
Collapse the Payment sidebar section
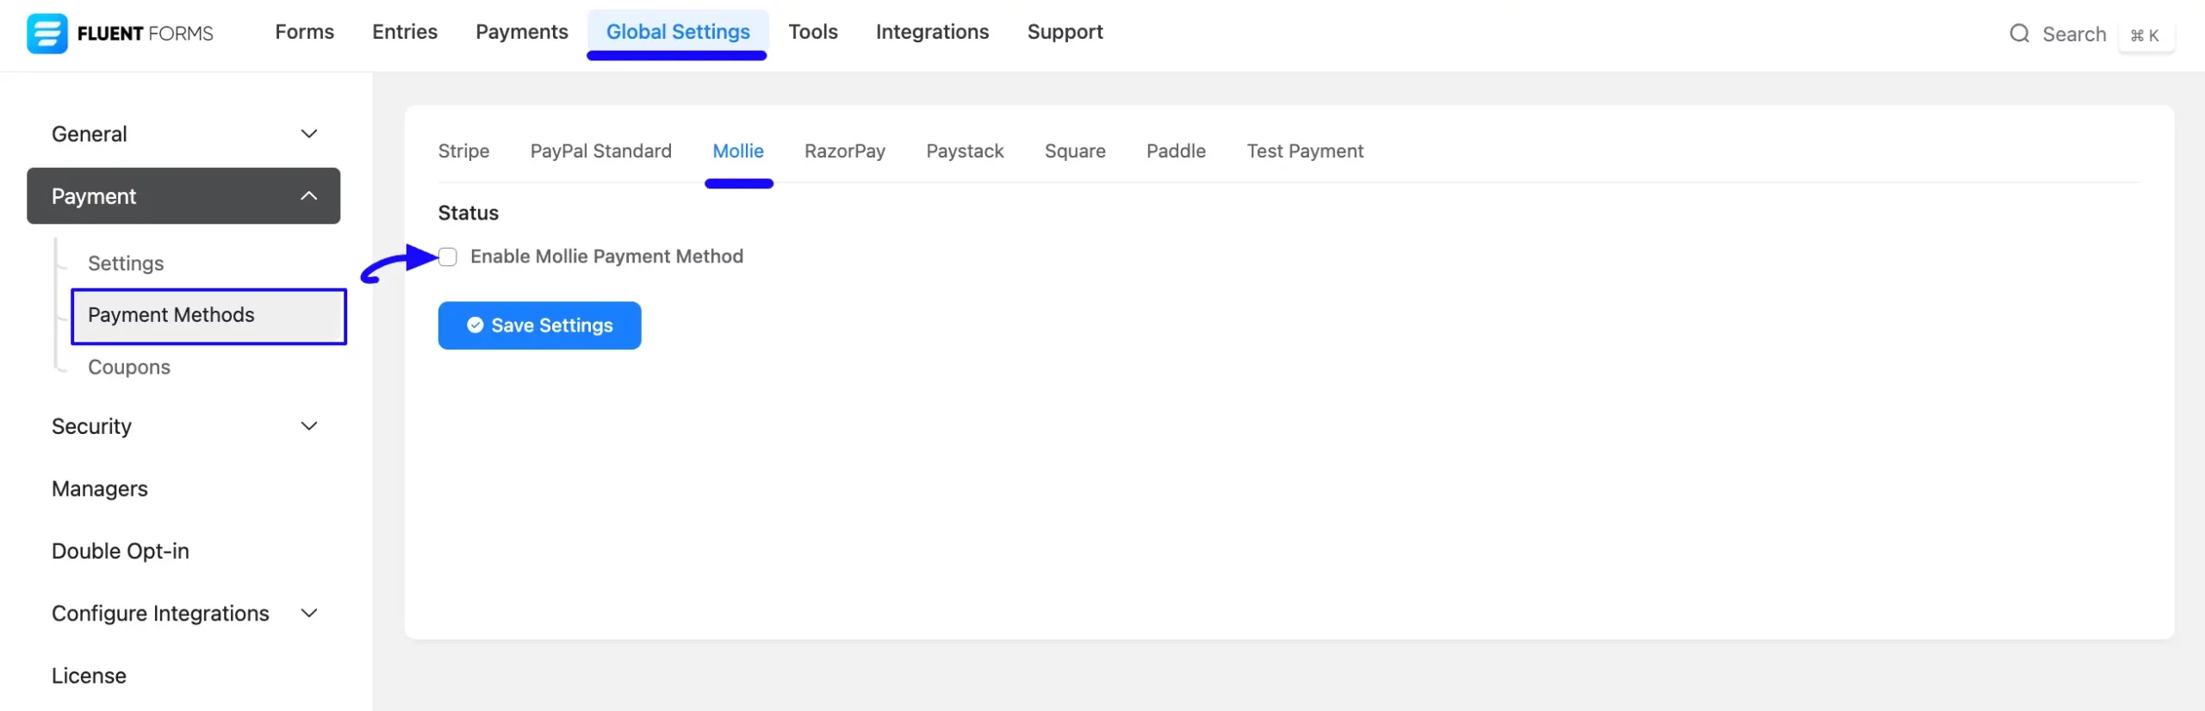pyautogui.click(x=183, y=196)
